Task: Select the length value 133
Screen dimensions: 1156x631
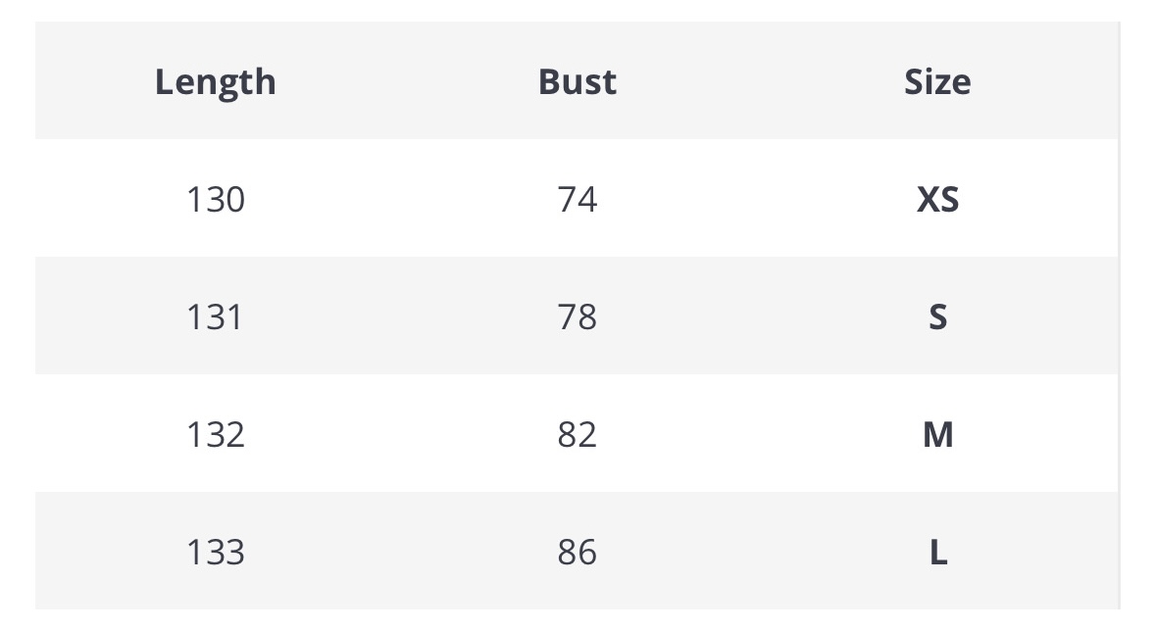Action: click(x=216, y=552)
